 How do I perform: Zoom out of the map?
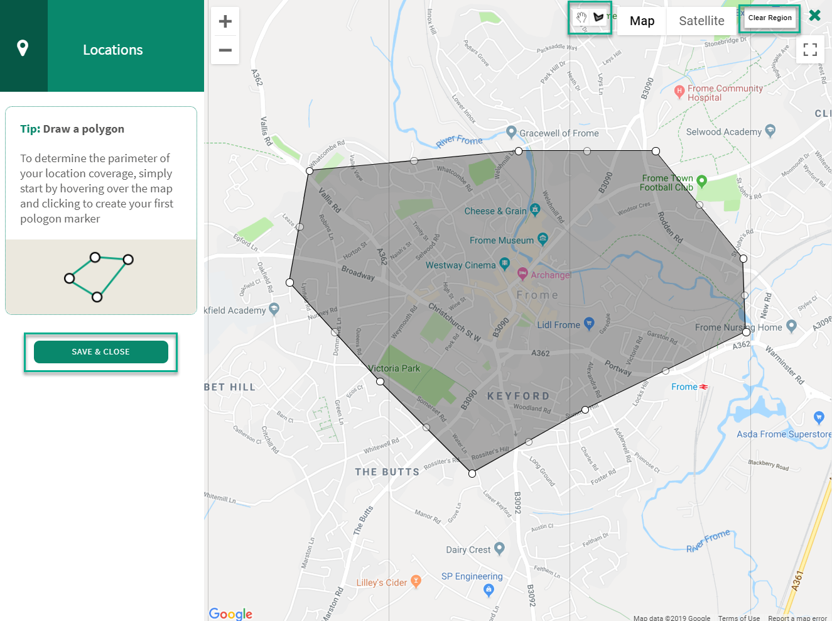pyautogui.click(x=225, y=50)
